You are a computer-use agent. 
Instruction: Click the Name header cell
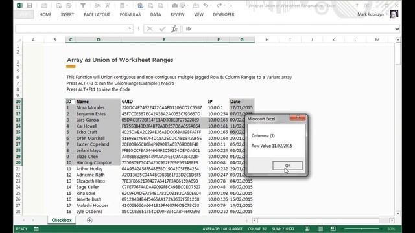[98, 102]
